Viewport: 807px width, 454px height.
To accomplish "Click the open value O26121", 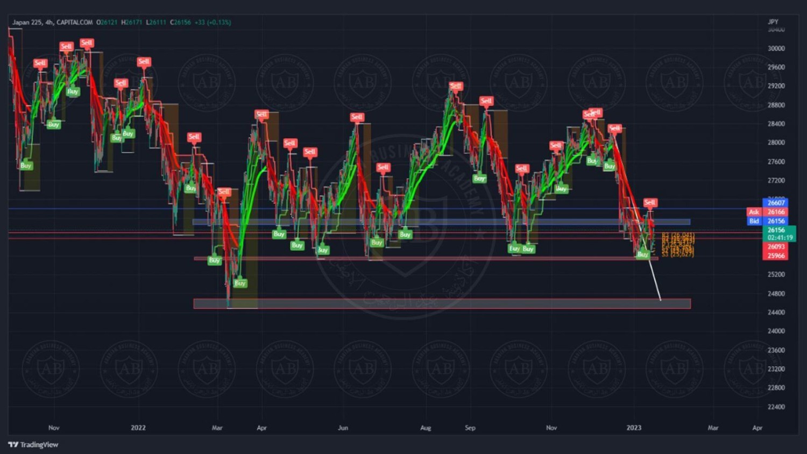I will click(x=107, y=23).
